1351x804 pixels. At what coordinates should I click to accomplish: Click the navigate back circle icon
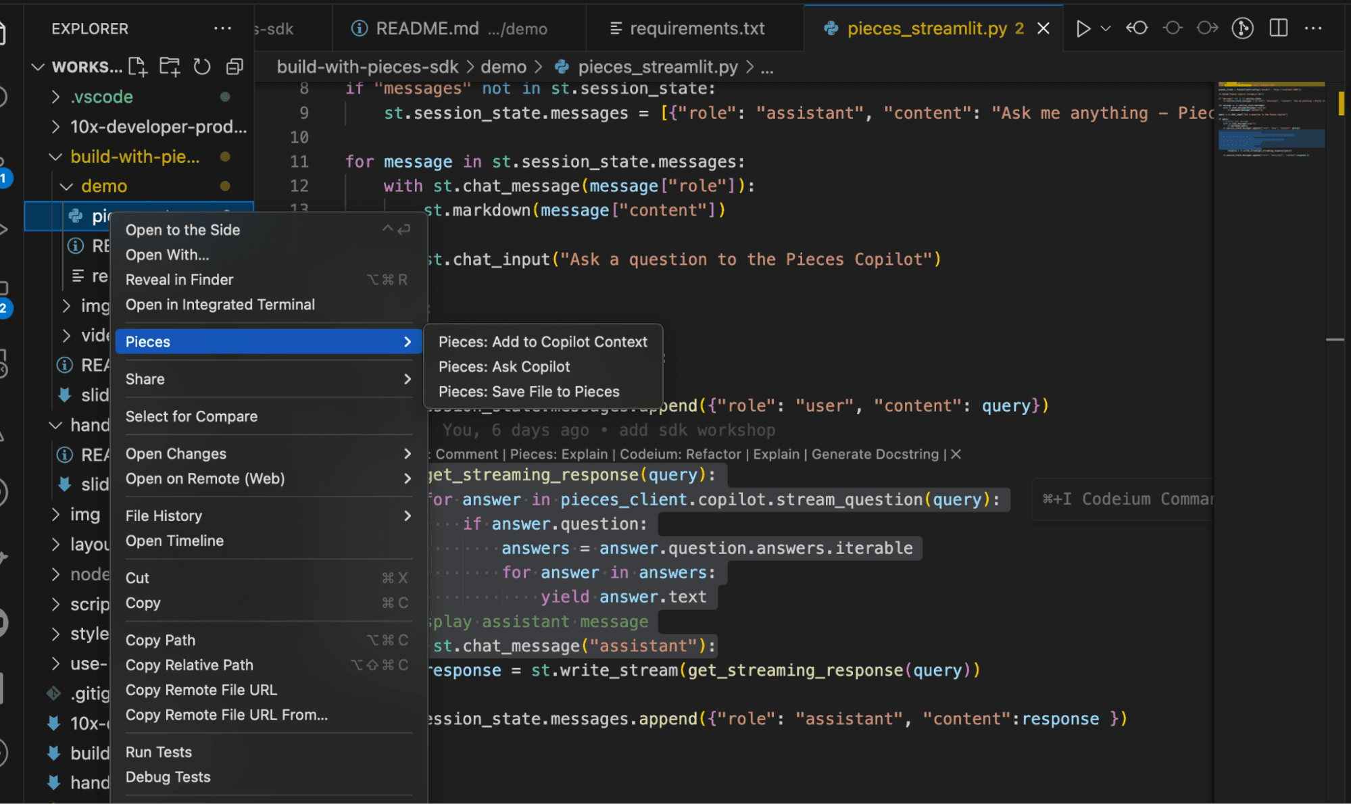(1137, 28)
